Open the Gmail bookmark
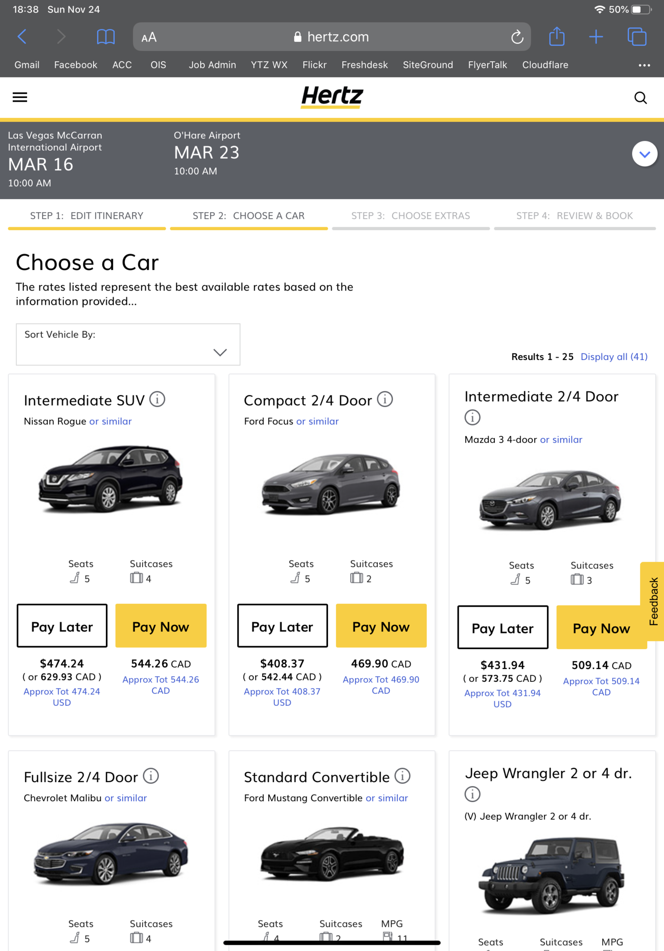The width and height of the screenshot is (664, 951). click(27, 65)
